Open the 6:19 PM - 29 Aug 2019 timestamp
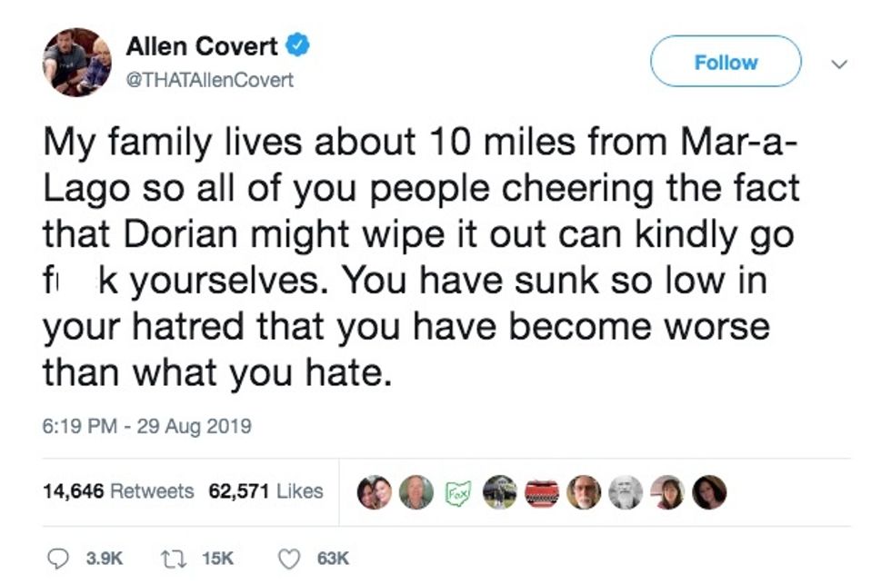 (146, 425)
